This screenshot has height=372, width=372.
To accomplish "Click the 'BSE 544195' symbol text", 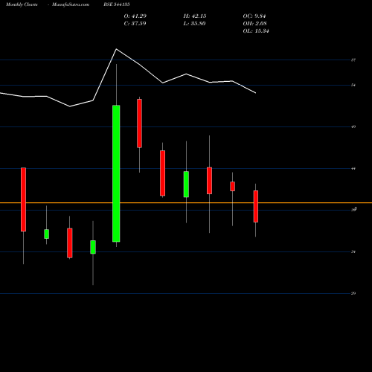I will (117, 4).
